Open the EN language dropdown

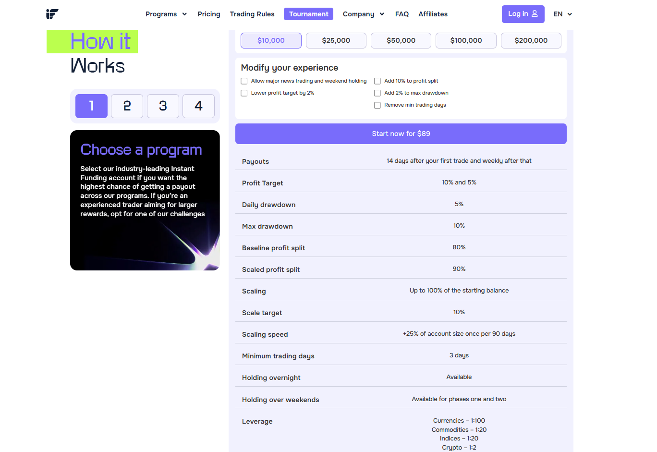tap(562, 14)
